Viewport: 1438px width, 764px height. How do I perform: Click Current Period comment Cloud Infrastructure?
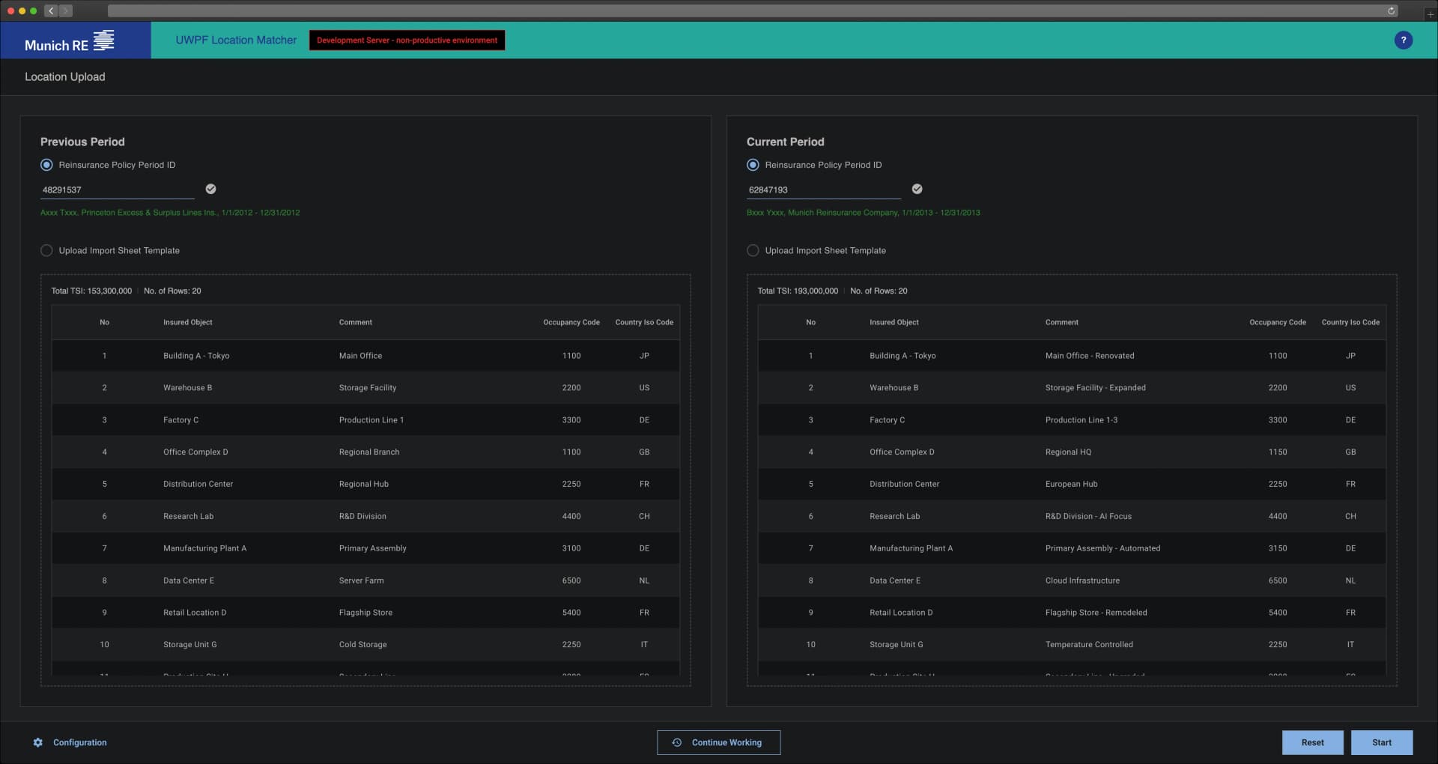1082,580
